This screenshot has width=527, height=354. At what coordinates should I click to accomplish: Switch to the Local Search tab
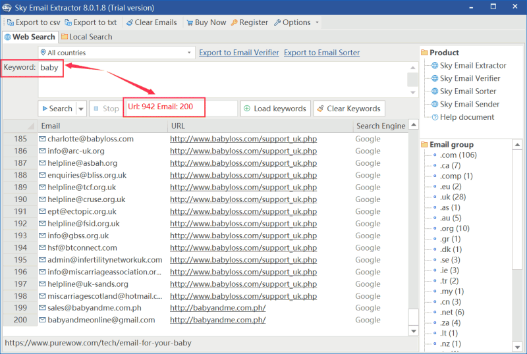pos(86,37)
